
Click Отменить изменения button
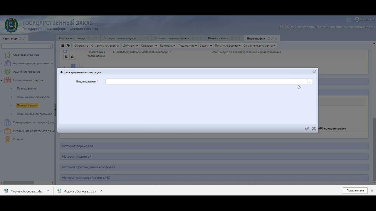coord(105,45)
